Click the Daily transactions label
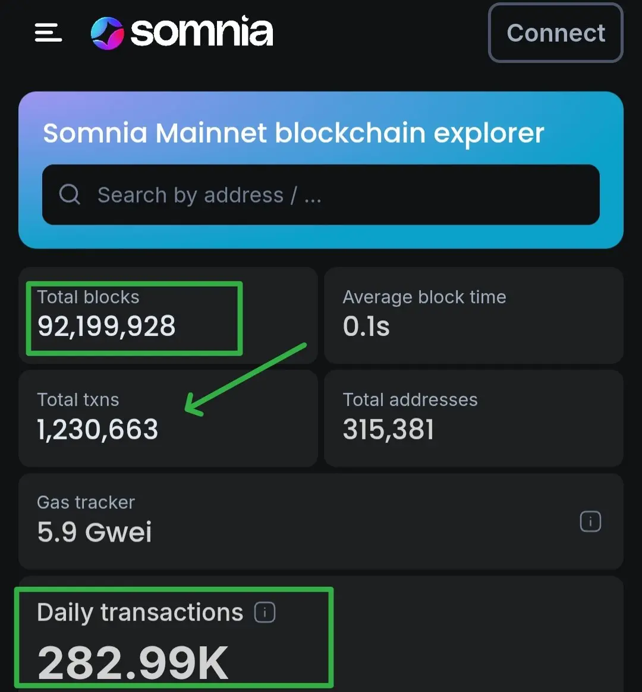 point(140,613)
